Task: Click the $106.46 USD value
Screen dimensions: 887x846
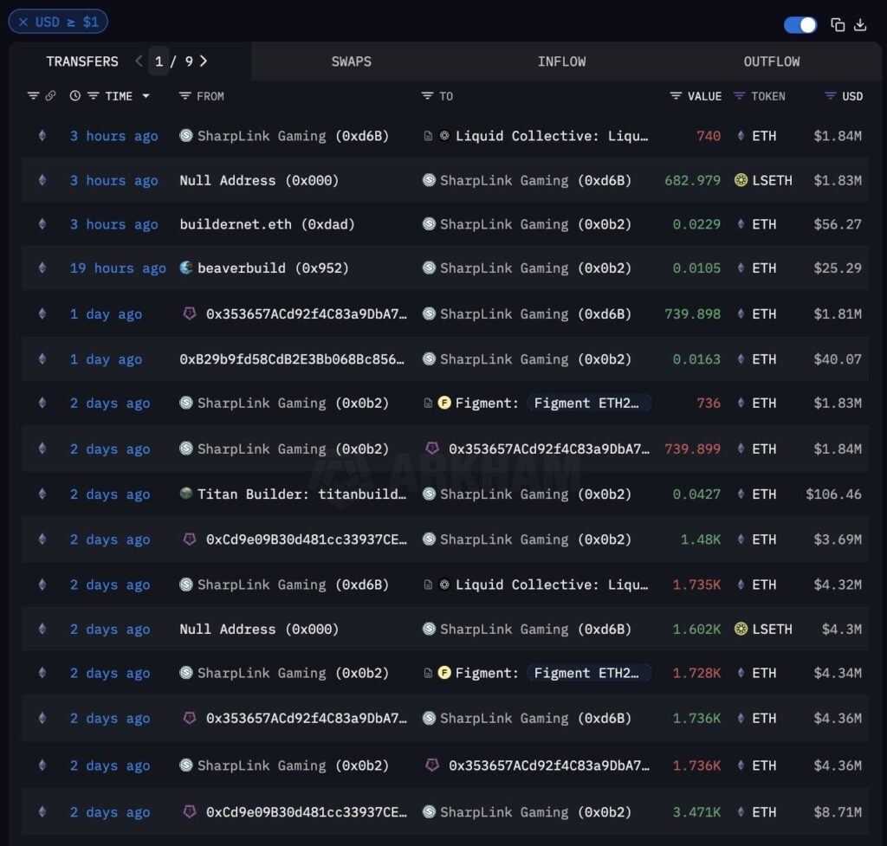Action: tap(833, 494)
